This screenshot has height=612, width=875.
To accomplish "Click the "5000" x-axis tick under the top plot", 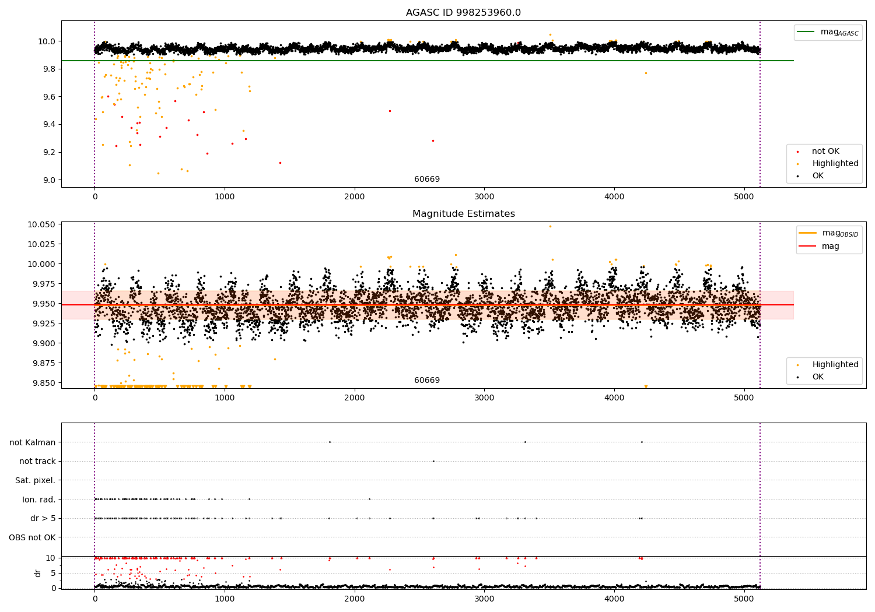I will click(x=744, y=197).
